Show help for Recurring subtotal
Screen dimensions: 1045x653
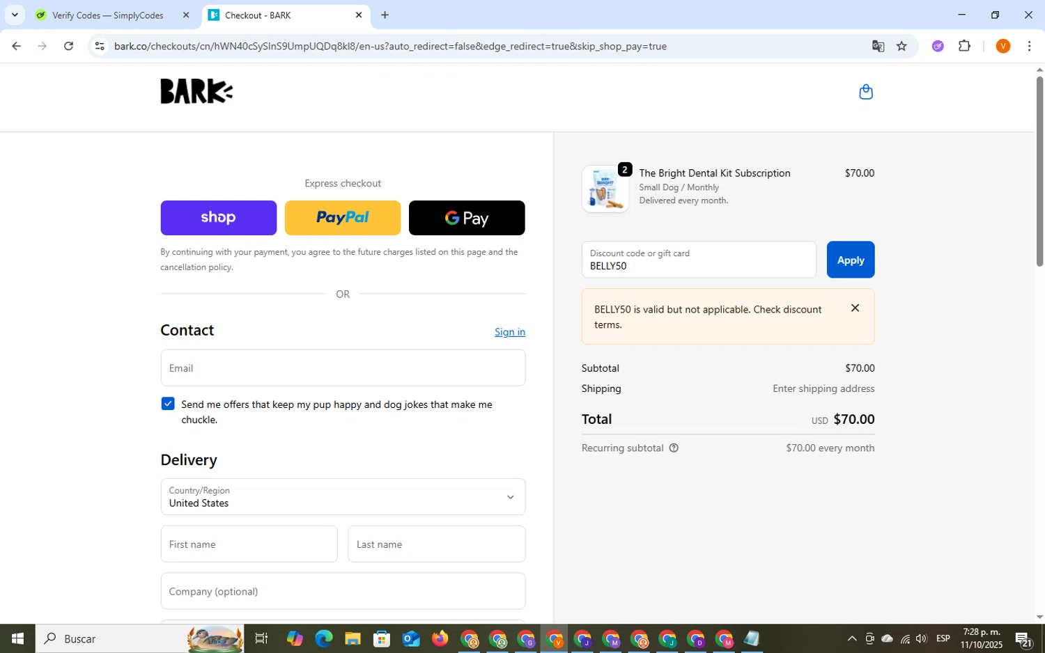point(674,448)
